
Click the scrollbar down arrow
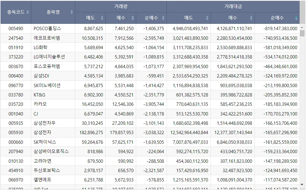point(302,184)
